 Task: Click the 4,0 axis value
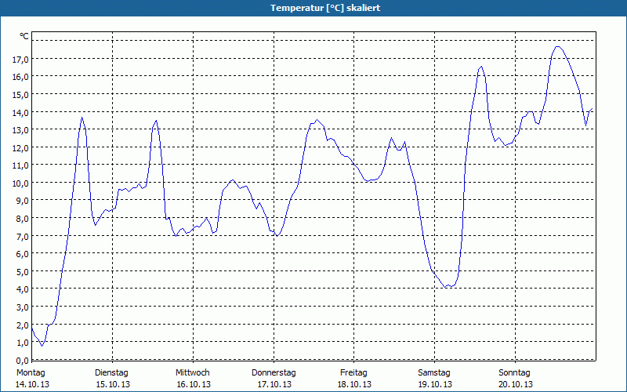point(23,289)
